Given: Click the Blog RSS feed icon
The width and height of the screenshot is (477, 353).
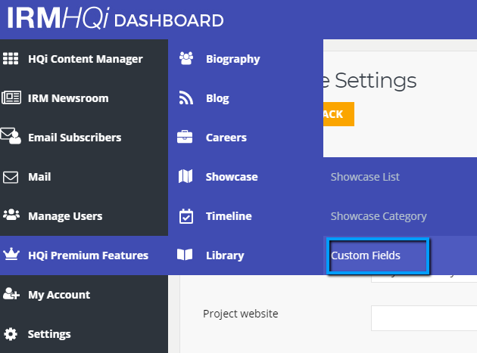Looking at the screenshot, I should [185, 98].
